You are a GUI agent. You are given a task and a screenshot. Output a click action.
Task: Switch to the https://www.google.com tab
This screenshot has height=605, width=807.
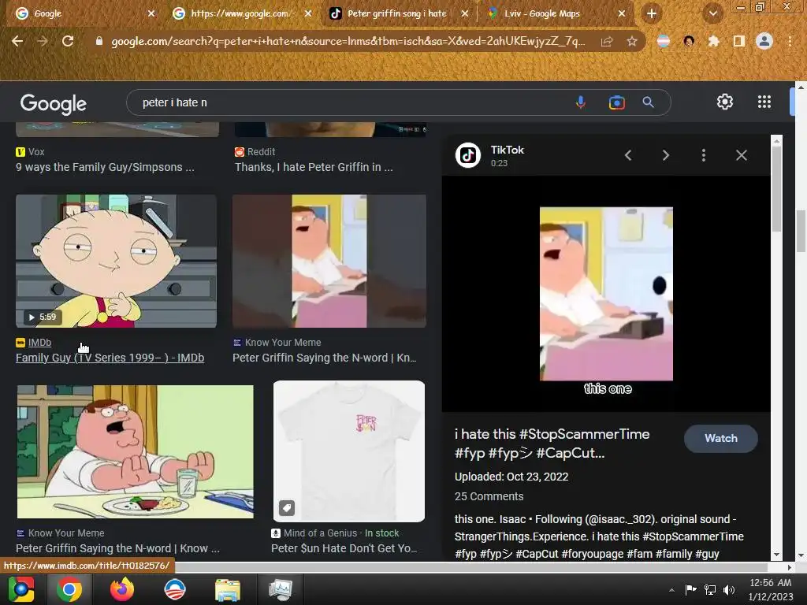pos(240,14)
